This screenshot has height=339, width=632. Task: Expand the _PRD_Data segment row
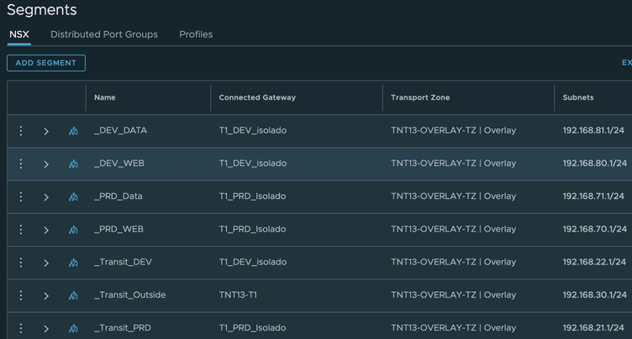click(46, 196)
